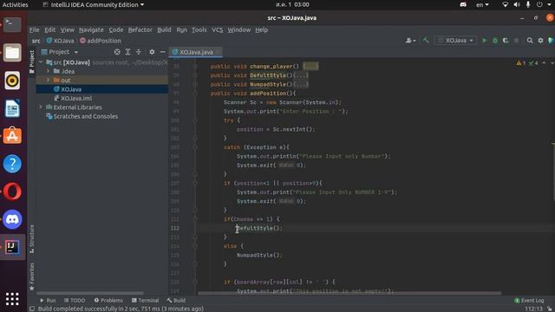This screenshot has width=555, height=312.
Task: Click the line and column indicator 112:13
Action: pyautogui.click(x=534, y=309)
